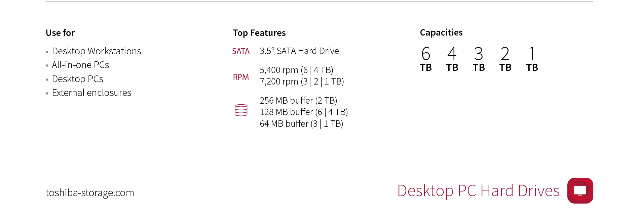Click the Desktop Workstations list item

97,51
